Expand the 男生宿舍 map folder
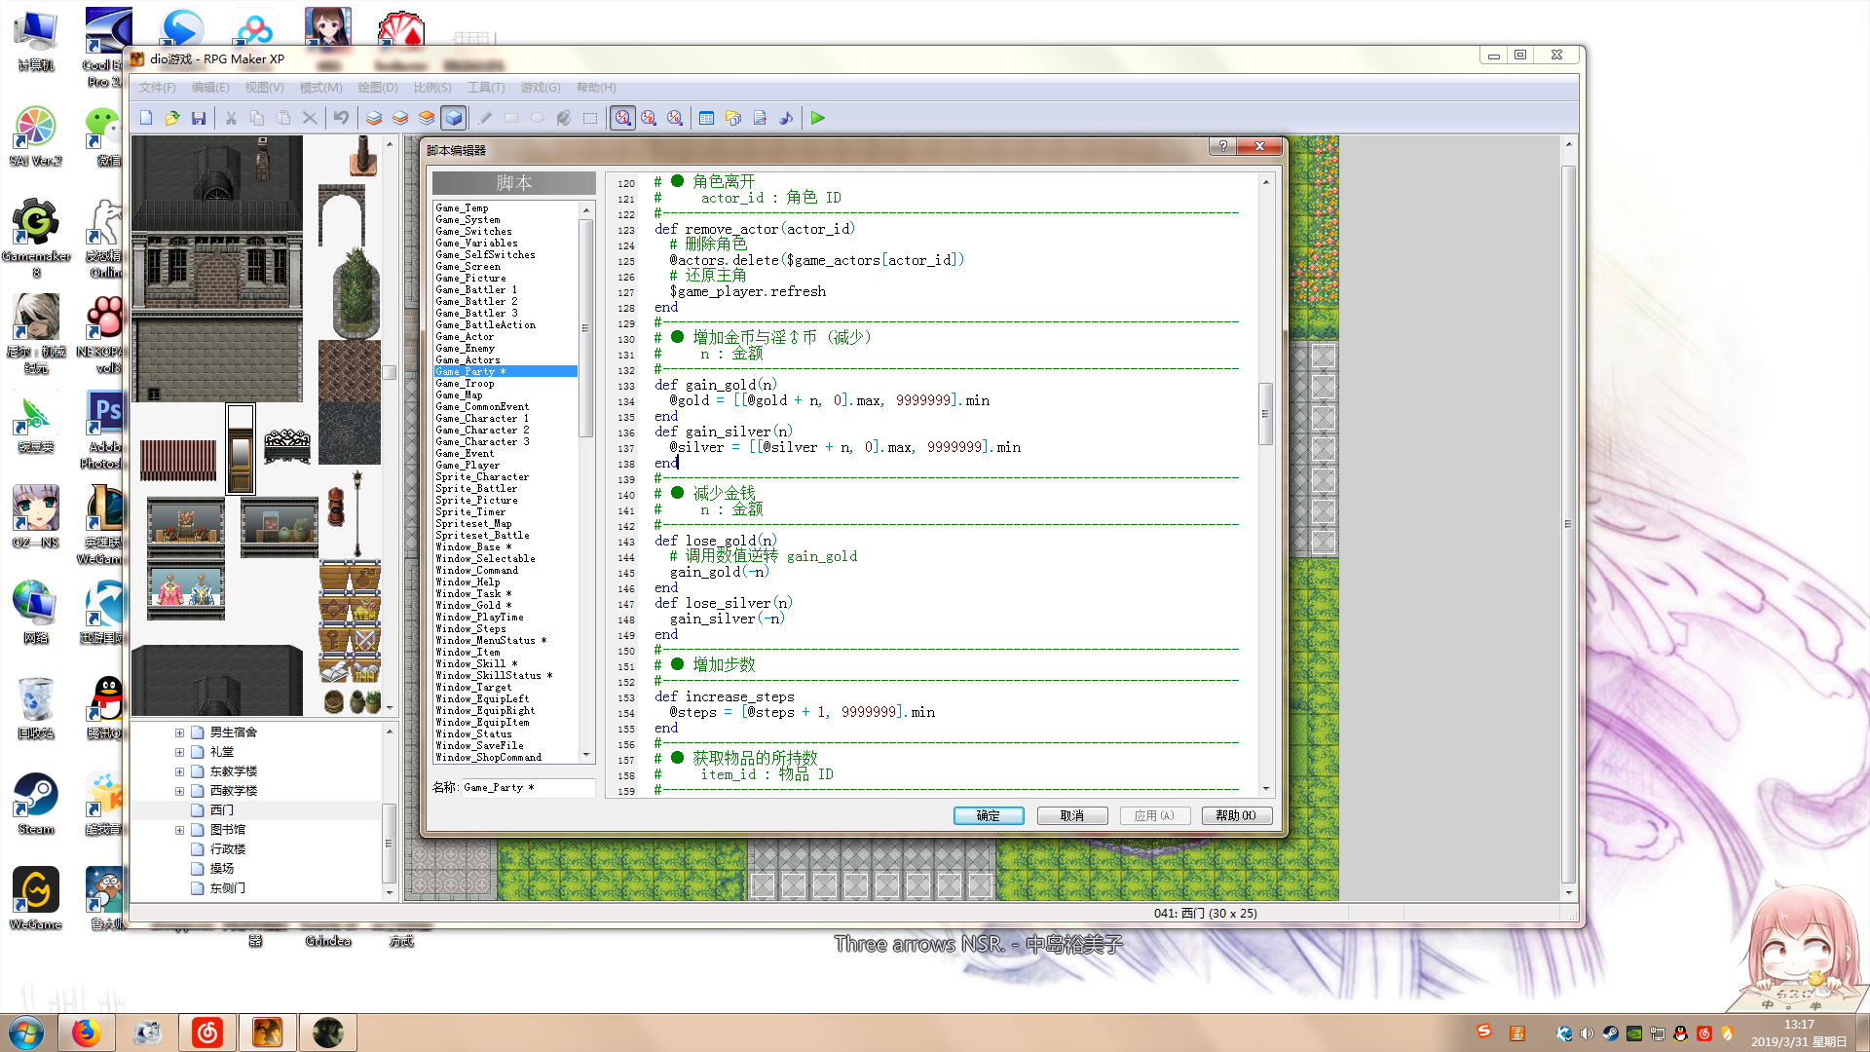This screenshot has height=1052, width=1870. point(179,733)
